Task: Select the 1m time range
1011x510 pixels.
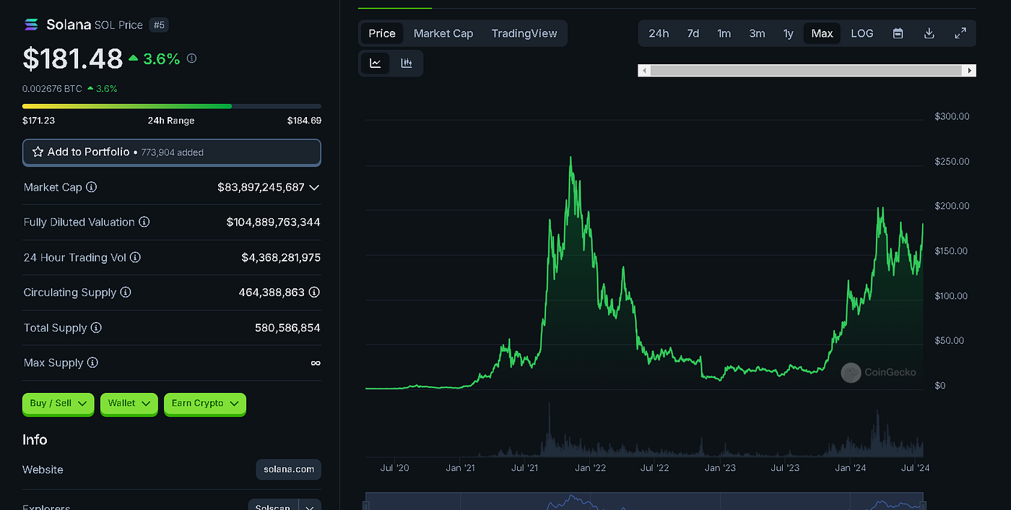Action: pos(724,33)
